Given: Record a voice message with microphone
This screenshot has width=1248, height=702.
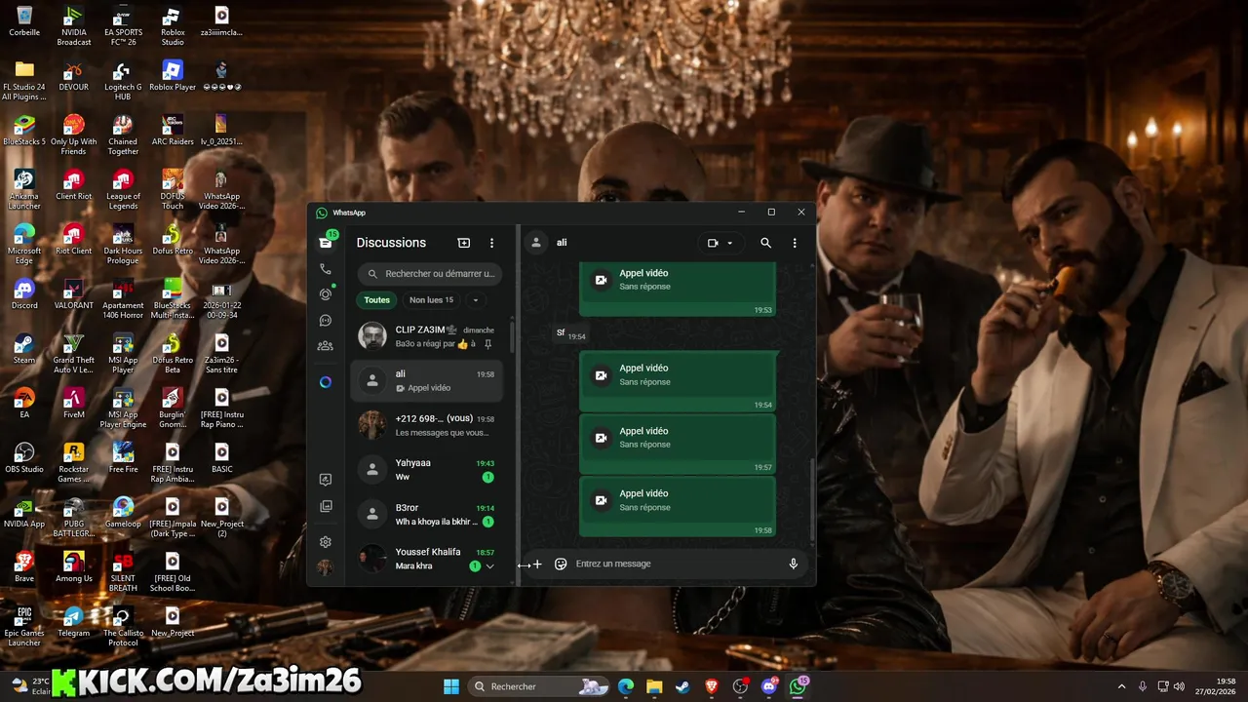Looking at the screenshot, I should 794,564.
